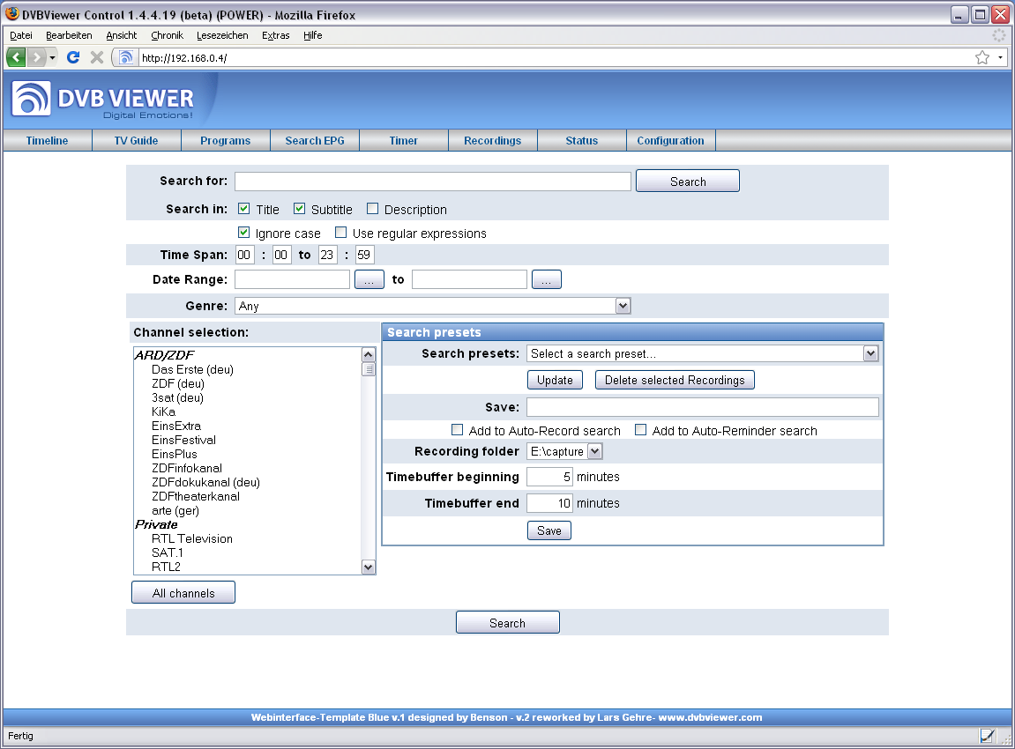Enable Add to Auto-Record search
Screen dimensions: 1015x749
(x=457, y=430)
